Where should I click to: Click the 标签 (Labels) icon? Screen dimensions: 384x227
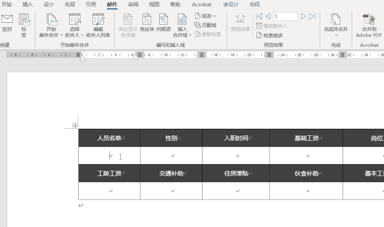click(24, 20)
